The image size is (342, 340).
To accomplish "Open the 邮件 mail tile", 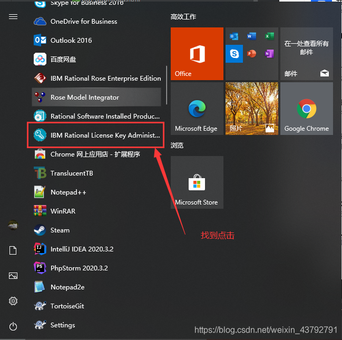I will point(307,54).
